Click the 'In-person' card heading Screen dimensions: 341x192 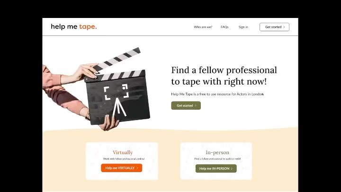[x=217, y=152]
